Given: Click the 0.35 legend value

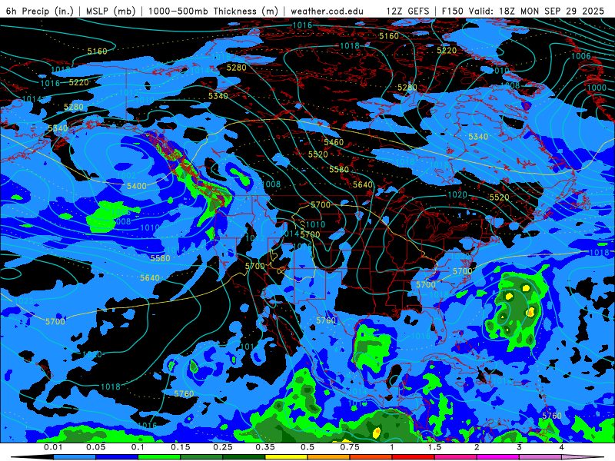Looking at the screenshot, I should pyautogui.click(x=265, y=447).
